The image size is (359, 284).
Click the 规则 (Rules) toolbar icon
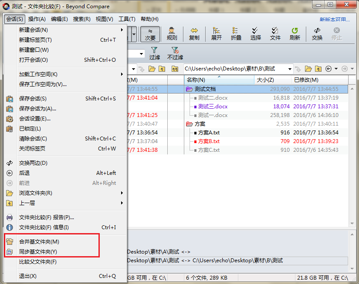pos(172,33)
